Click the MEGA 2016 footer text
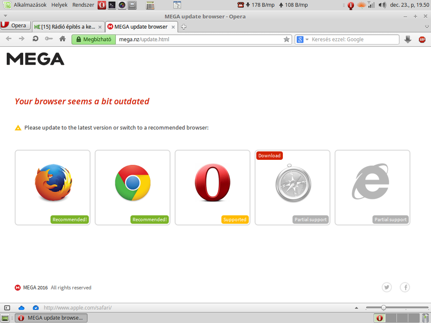431x323 pixels. [x=35, y=288]
